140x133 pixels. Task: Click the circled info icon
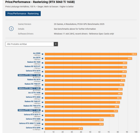click(x=11, y=29)
